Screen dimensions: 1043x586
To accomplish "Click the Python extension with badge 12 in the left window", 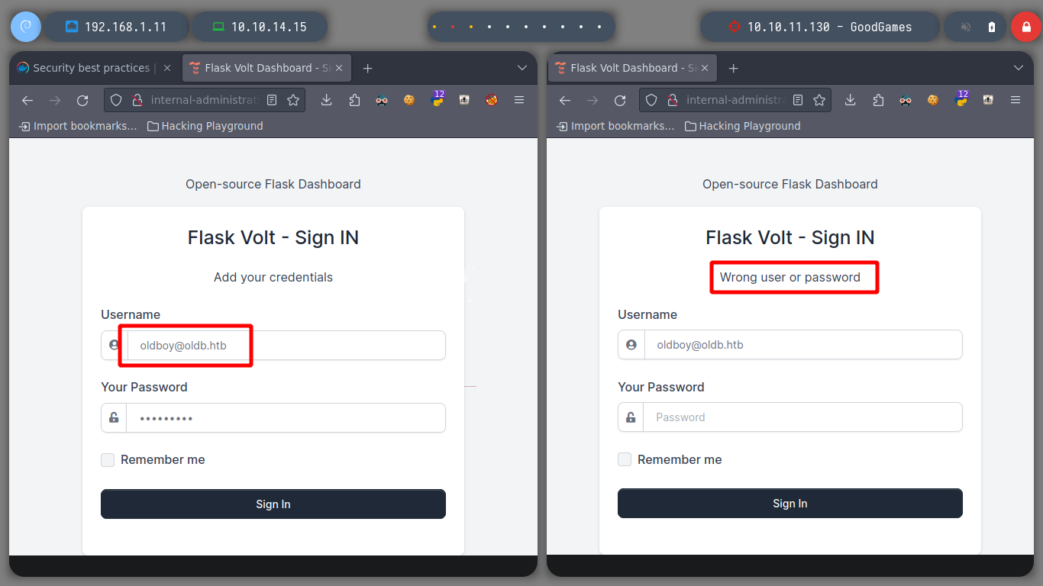I will [438, 98].
